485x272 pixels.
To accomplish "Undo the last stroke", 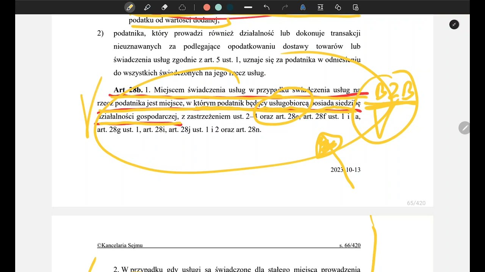I will pos(266,7).
